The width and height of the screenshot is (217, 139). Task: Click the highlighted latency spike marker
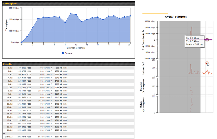click(207, 63)
